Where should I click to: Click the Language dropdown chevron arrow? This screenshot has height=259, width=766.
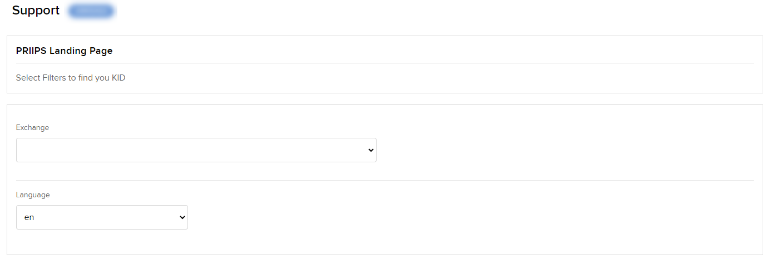click(x=182, y=217)
